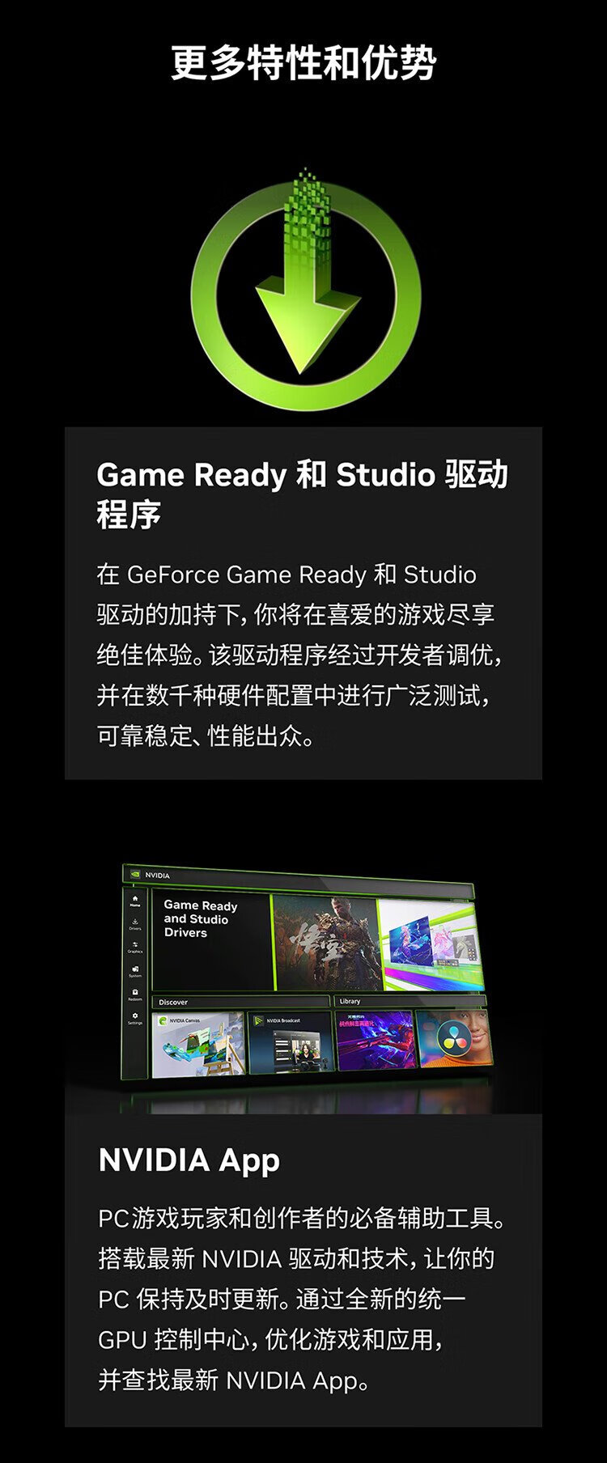Open the Graphics sidebar icon
607x1463 pixels.
point(135,947)
